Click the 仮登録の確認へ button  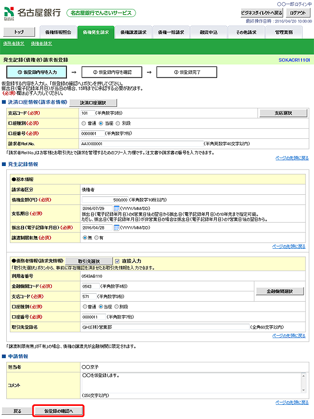click(x=59, y=411)
